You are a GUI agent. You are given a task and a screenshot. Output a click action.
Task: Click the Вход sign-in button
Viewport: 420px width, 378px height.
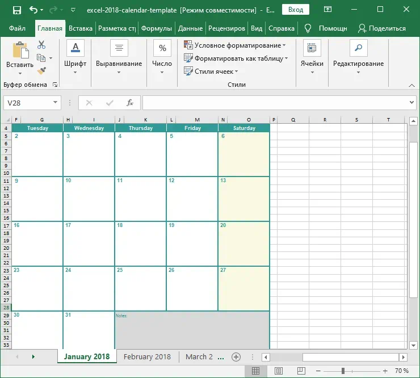[x=295, y=10]
